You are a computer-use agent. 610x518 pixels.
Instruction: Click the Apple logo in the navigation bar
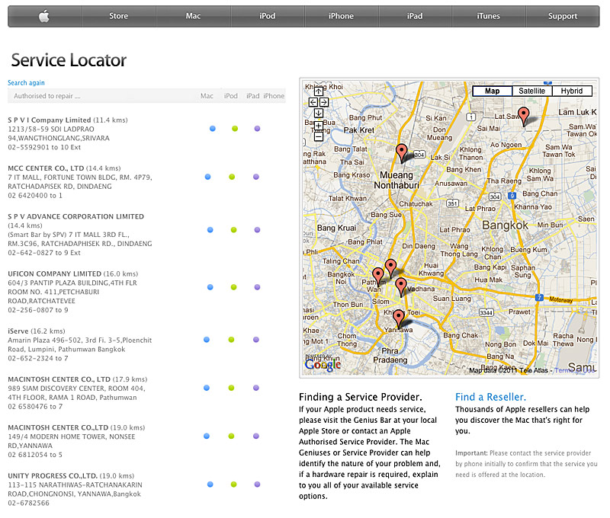pyautogui.click(x=44, y=16)
